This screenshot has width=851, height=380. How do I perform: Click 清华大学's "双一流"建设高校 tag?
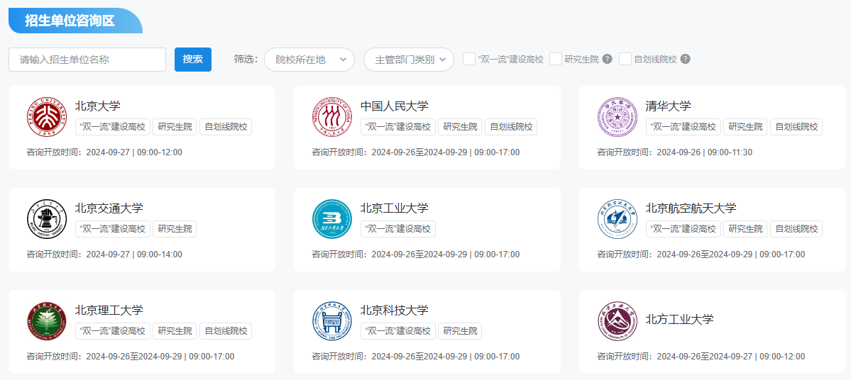coord(683,127)
